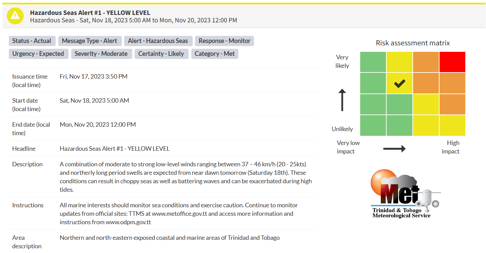This screenshot has width=486, height=253.
Task: Click the alert date range subtitle in the banner
Action: (134, 20)
